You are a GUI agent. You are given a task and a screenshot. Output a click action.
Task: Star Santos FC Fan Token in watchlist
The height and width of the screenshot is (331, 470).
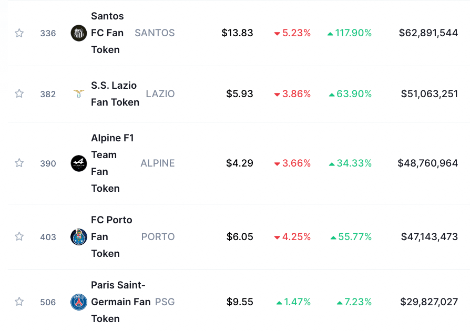click(x=19, y=33)
